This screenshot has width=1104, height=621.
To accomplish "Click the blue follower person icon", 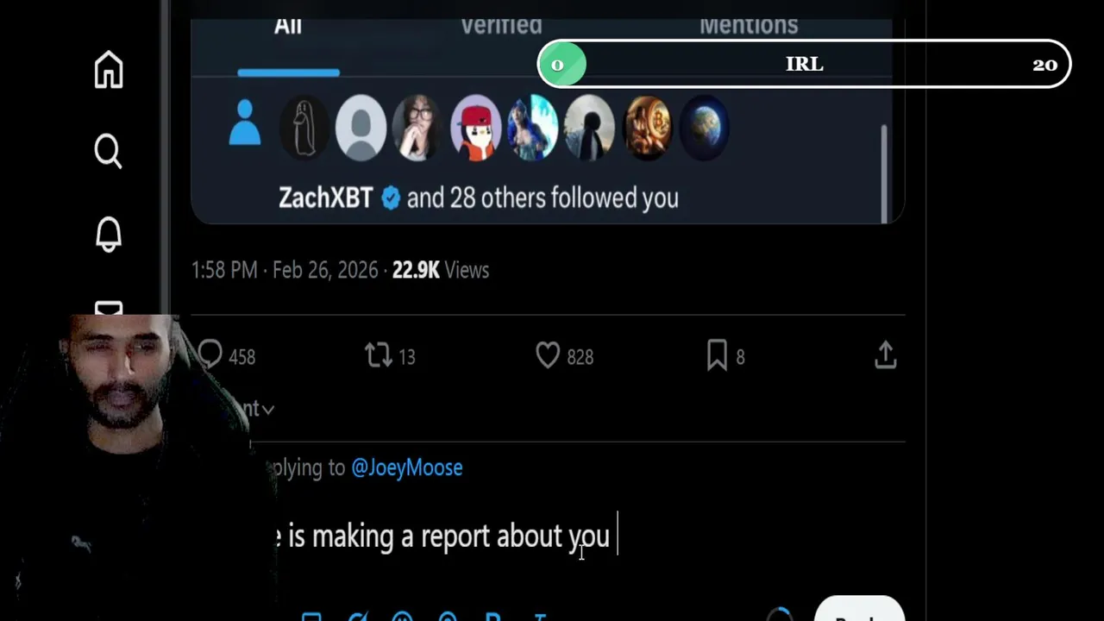I will click(245, 123).
